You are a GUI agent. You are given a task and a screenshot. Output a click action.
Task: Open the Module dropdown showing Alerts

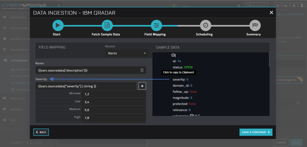[127, 53]
